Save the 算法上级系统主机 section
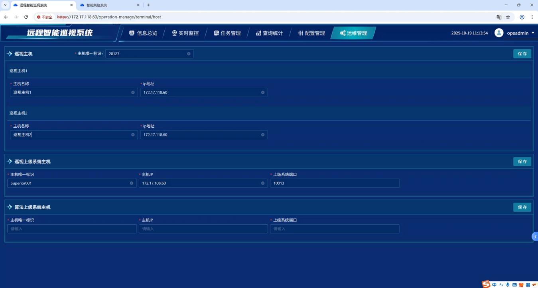Image resolution: width=538 pixels, height=288 pixels. click(522, 207)
